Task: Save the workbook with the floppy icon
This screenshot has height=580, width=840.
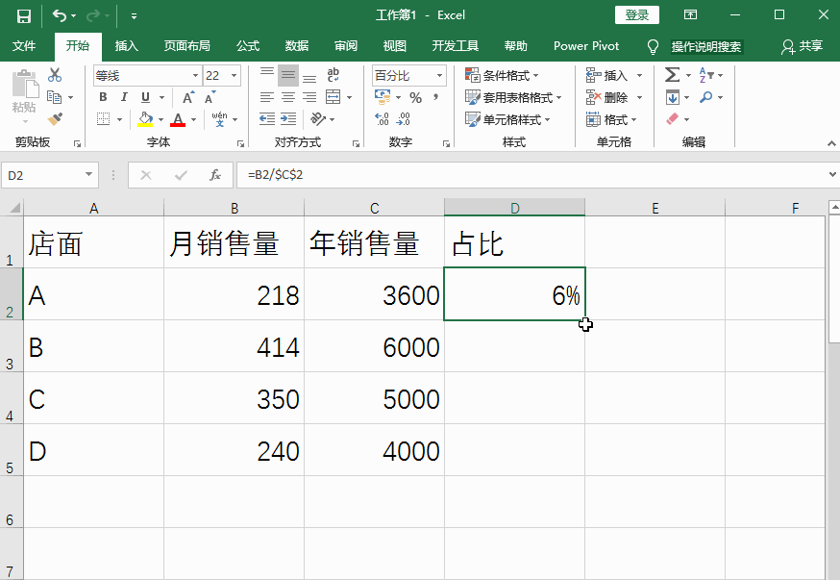Action: (24, 15)
